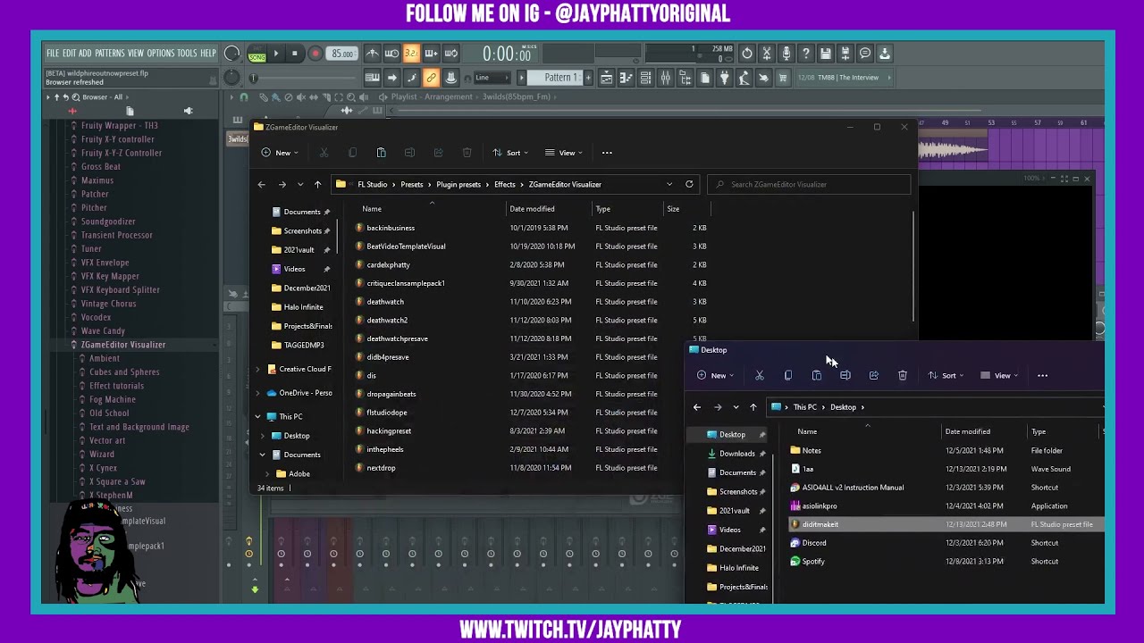Click Plugin presets in breadcrumb path
Screen dimensions: 1144x643
pos(458,184)
